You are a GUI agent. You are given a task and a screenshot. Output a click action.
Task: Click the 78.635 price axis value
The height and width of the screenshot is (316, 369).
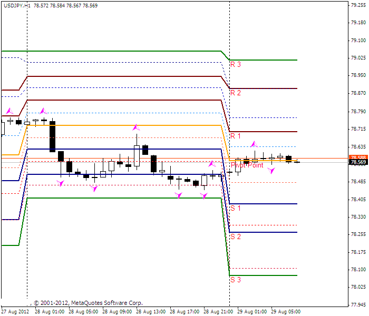358,147
